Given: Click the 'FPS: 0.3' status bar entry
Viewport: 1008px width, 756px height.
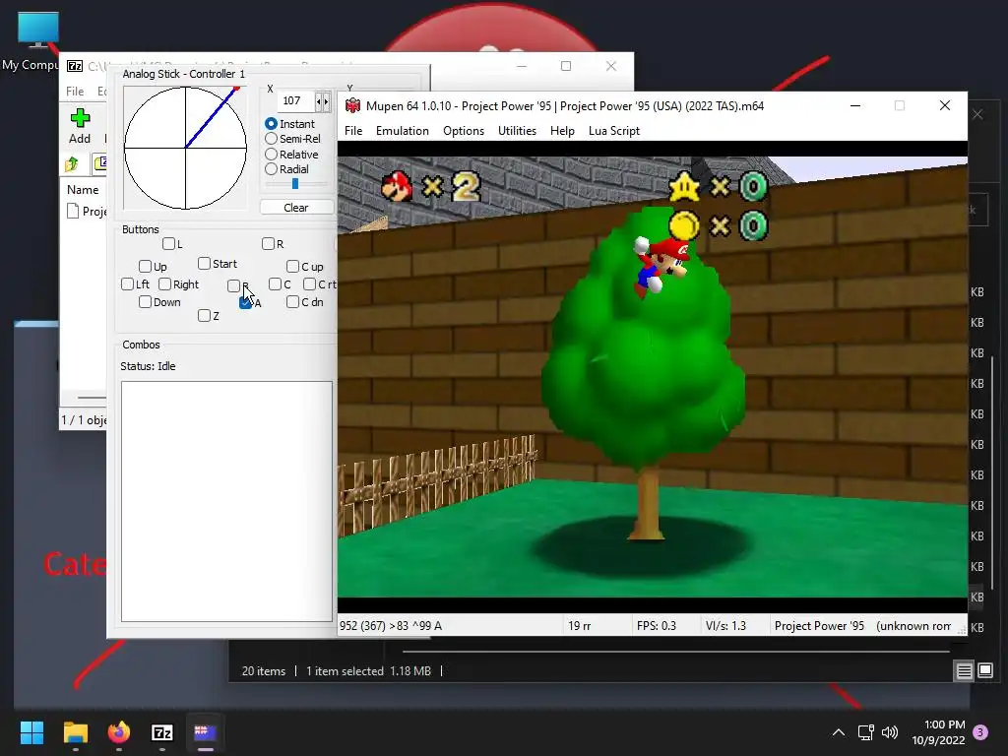Looking at the screenshot, I should click(x=657, y=625).
